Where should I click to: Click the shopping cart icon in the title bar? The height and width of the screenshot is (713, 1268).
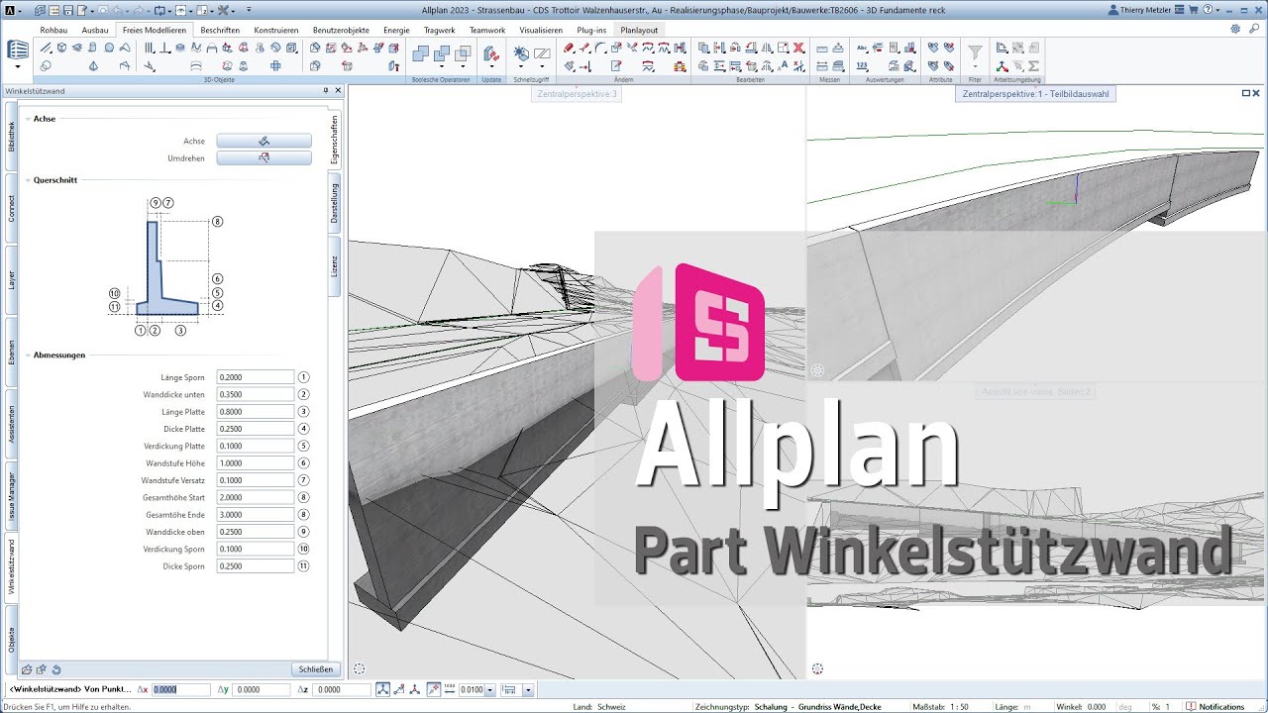1193,10
